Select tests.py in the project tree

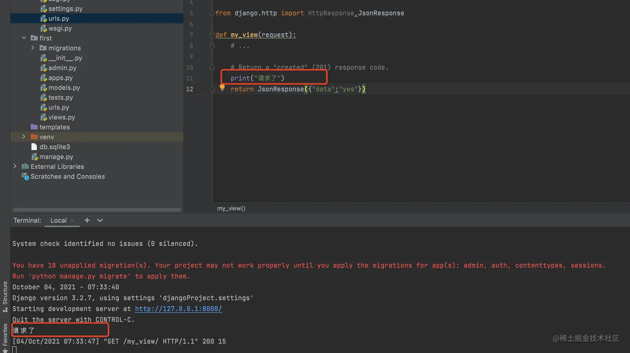click(60, 98)
